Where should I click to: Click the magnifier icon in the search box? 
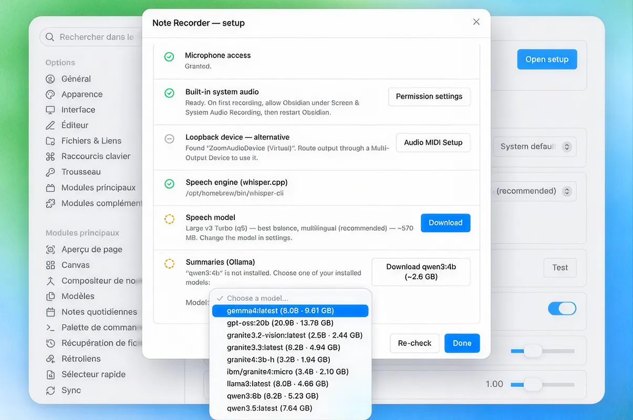50,37
